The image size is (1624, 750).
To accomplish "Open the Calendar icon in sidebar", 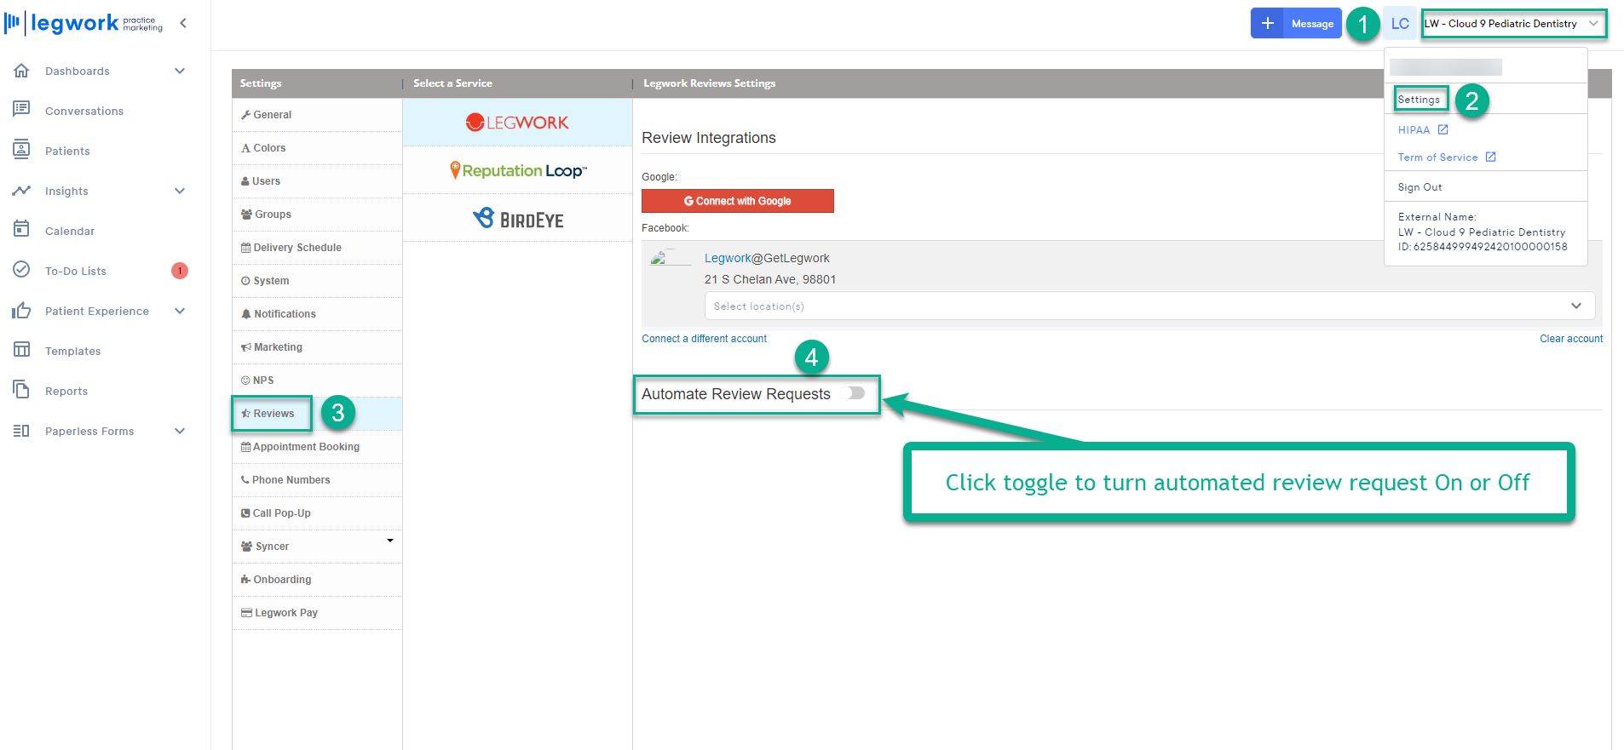I will [21, 229].
